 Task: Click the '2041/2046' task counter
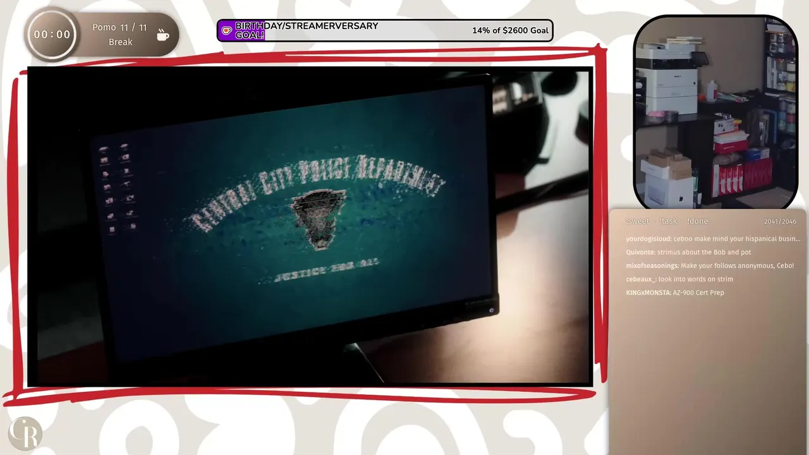click(x=780, y=222)
